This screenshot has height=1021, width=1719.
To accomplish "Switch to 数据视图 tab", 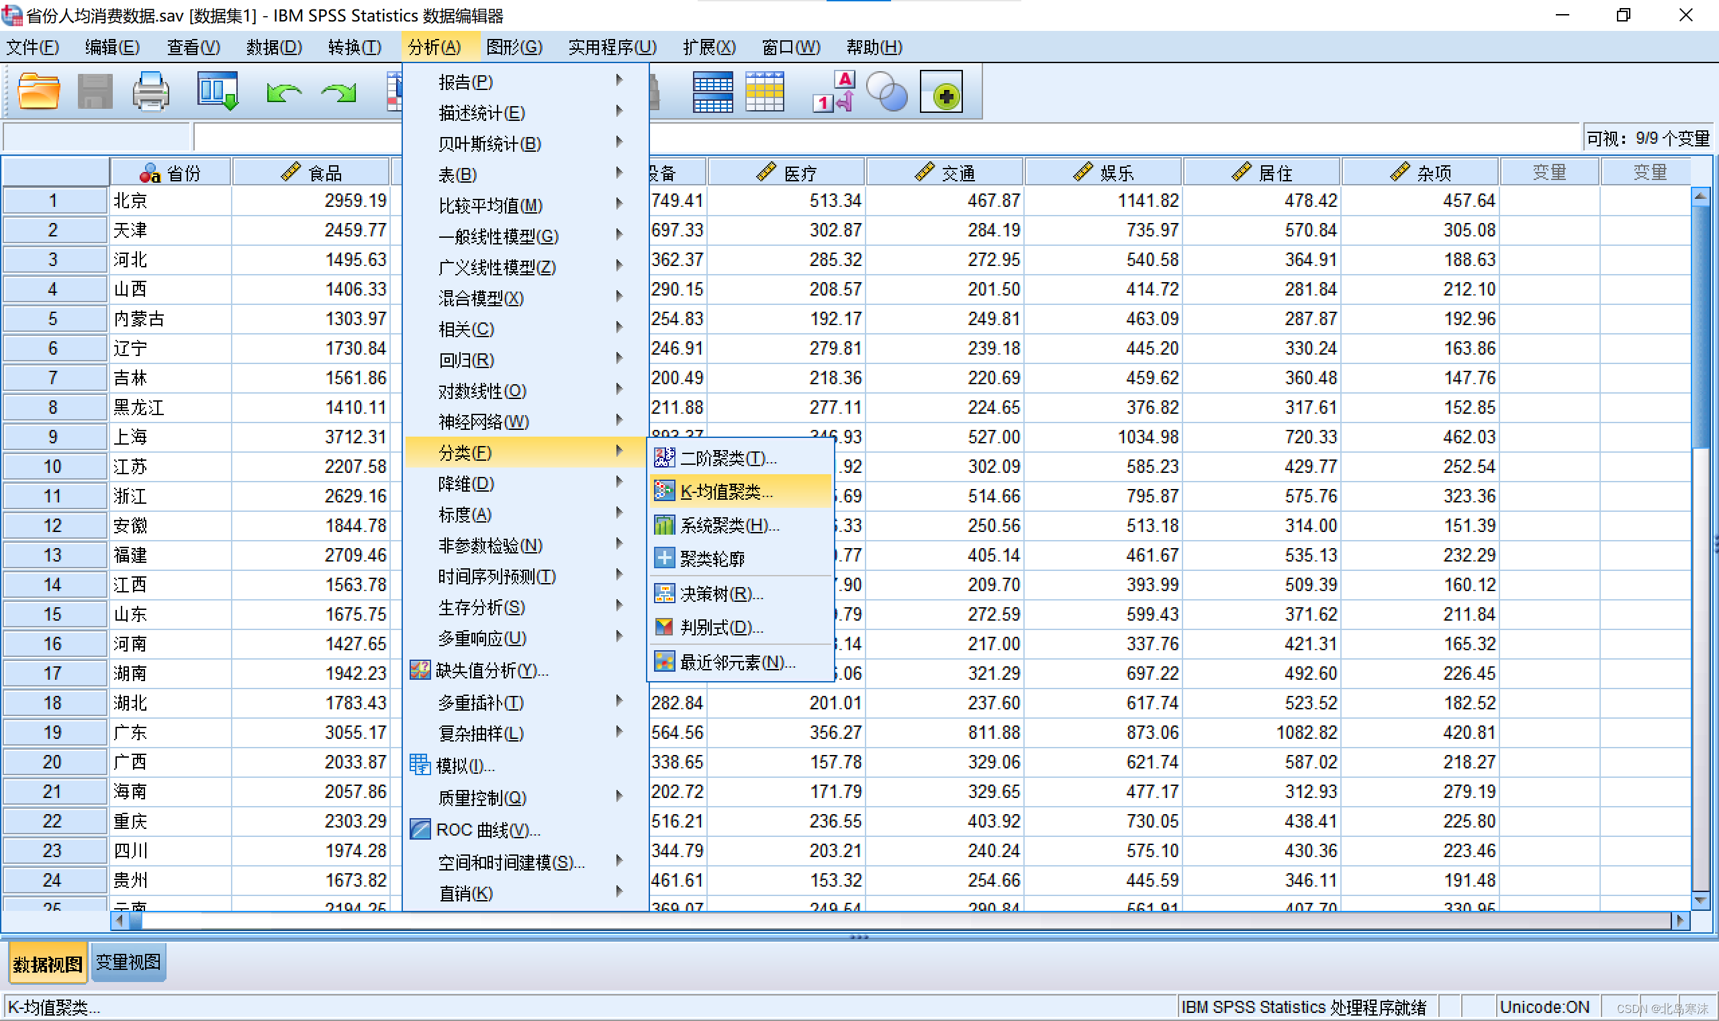I will (48, 964).
